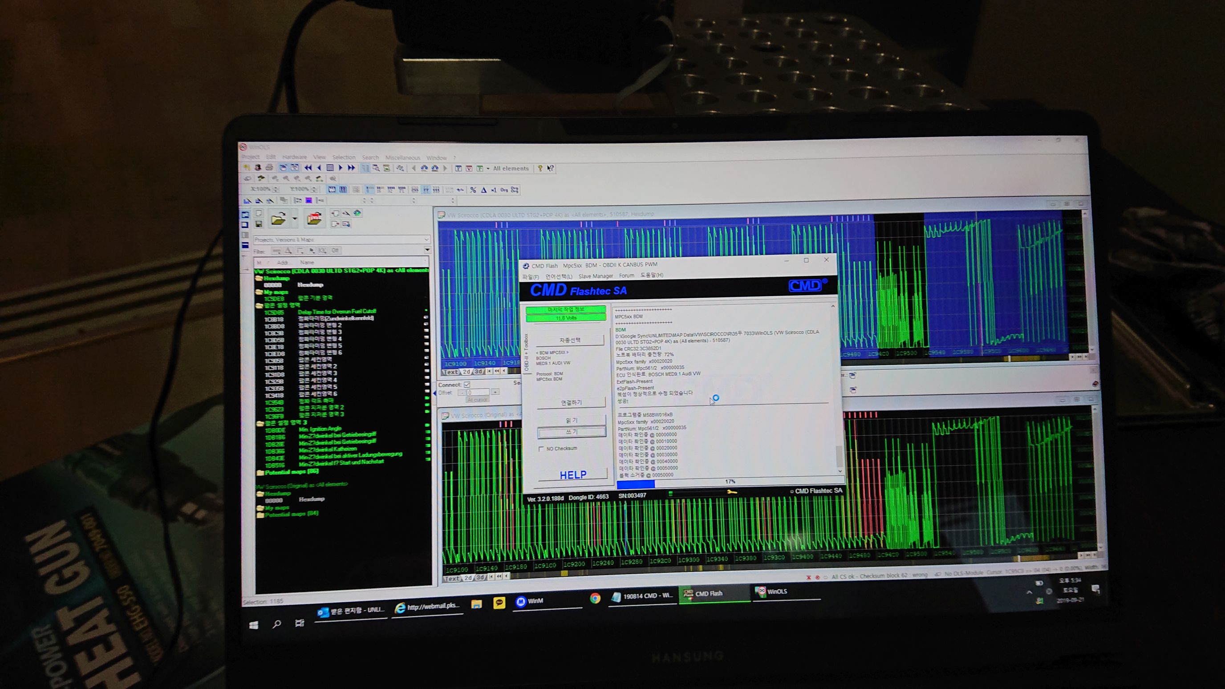
Task: Toggle the first highlighted view-mode button in WinOLS
Action: click(x=332, y=189)
